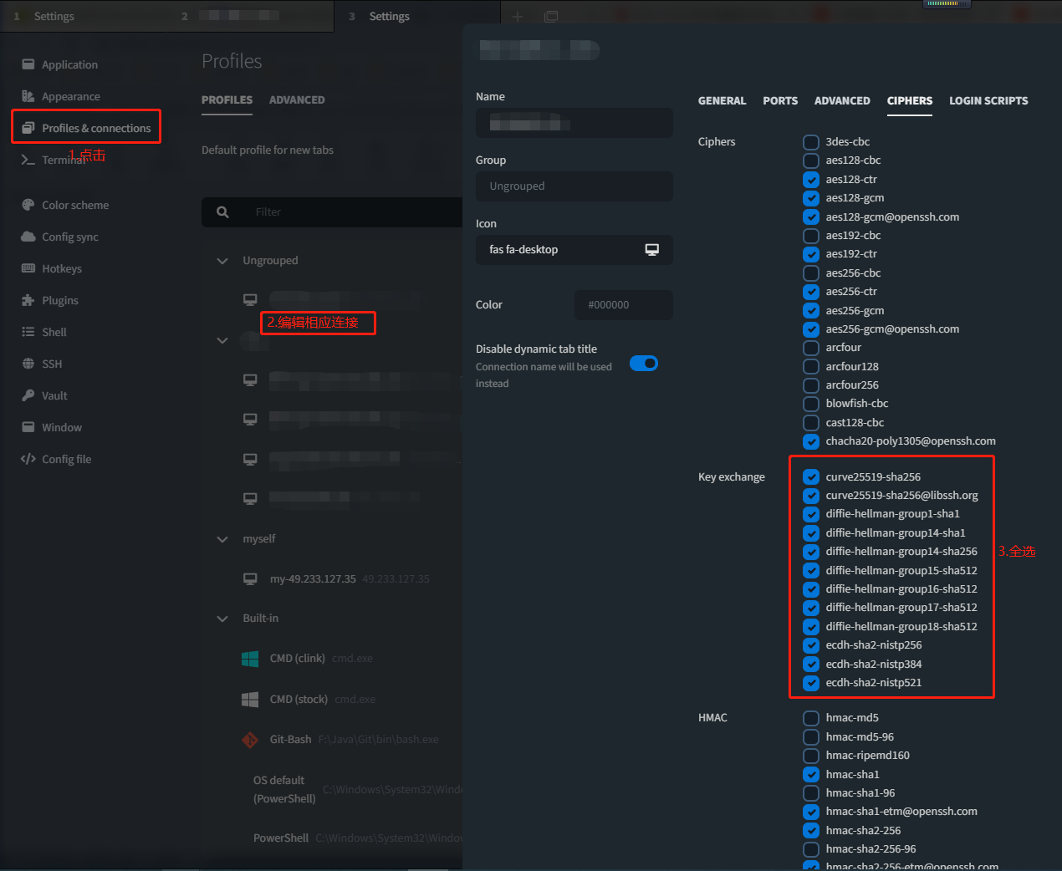Uncheck the aes128-ctr cipher
The width and height of the screenshot is (1062, 871).
pyautogui.click(x=811, y=180)
